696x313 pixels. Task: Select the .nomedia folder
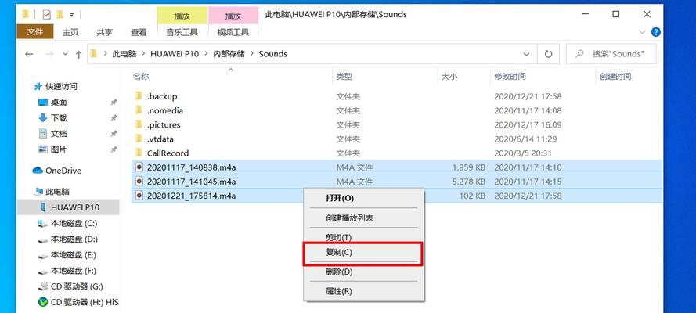click(164, 110)
